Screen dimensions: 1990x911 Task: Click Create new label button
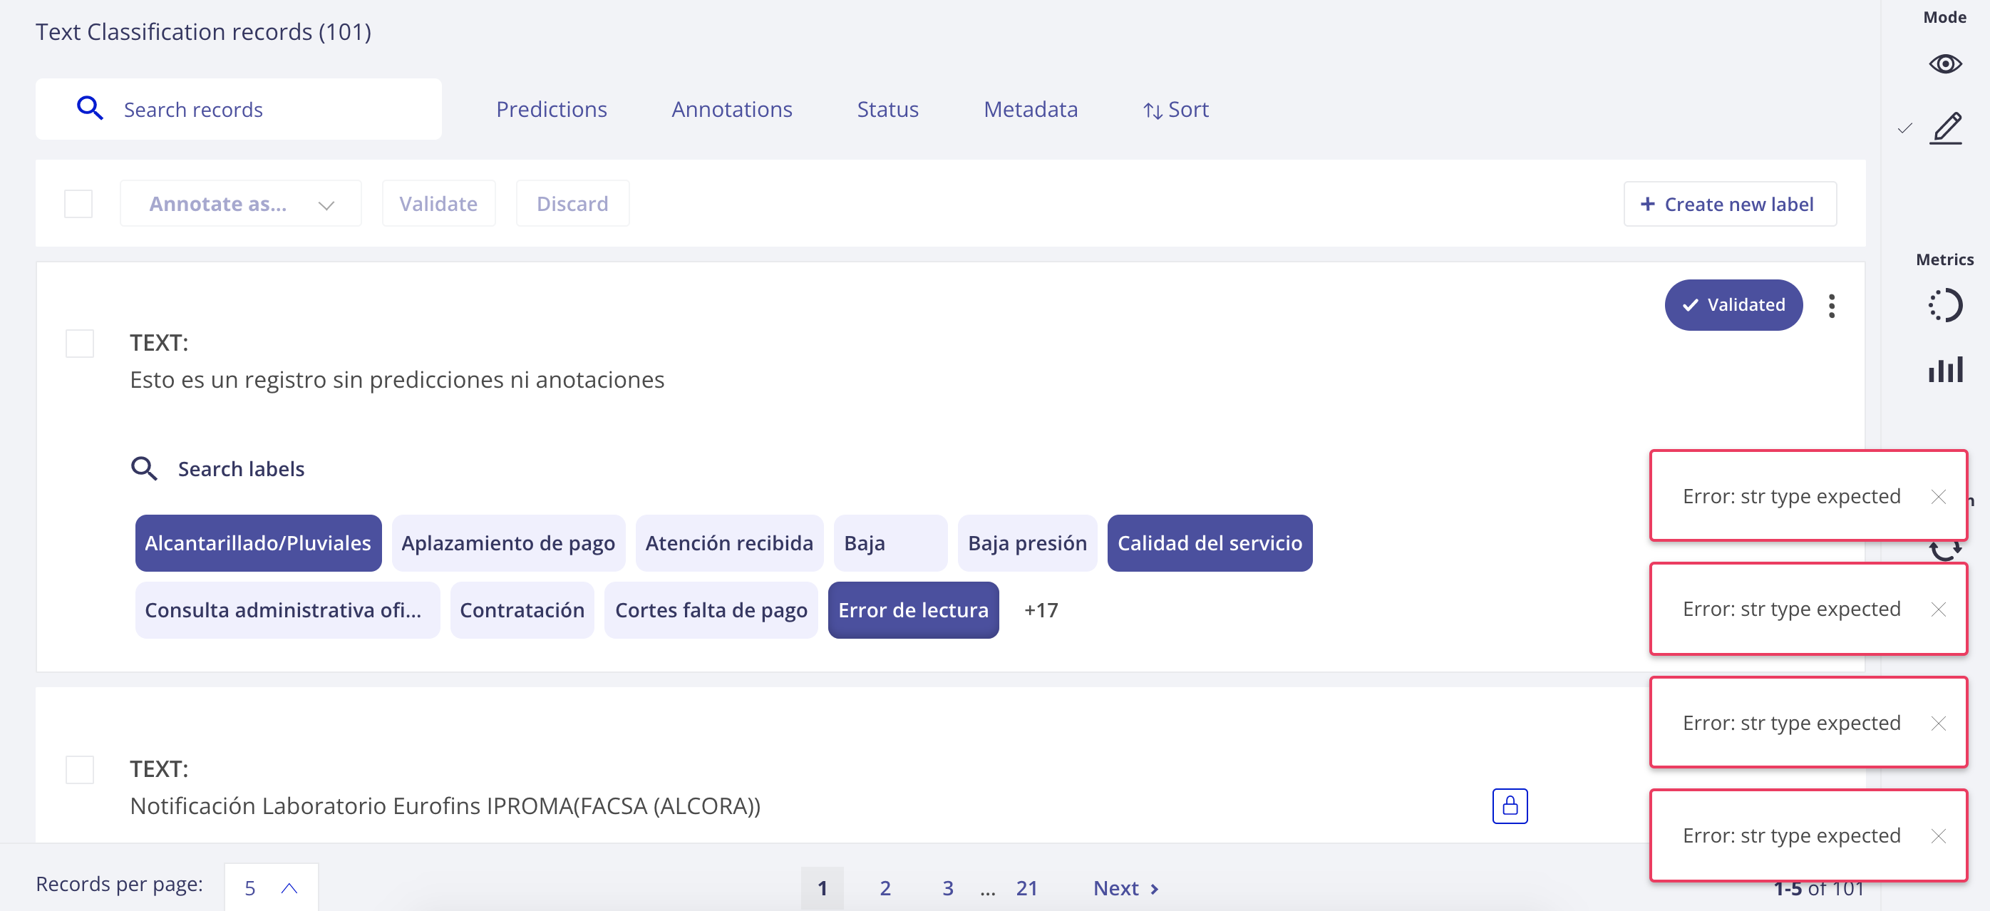point(1729,204)
